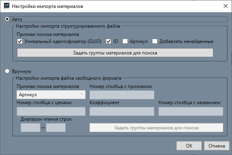Click the Номер столбца с ценами field

[51, 111]
